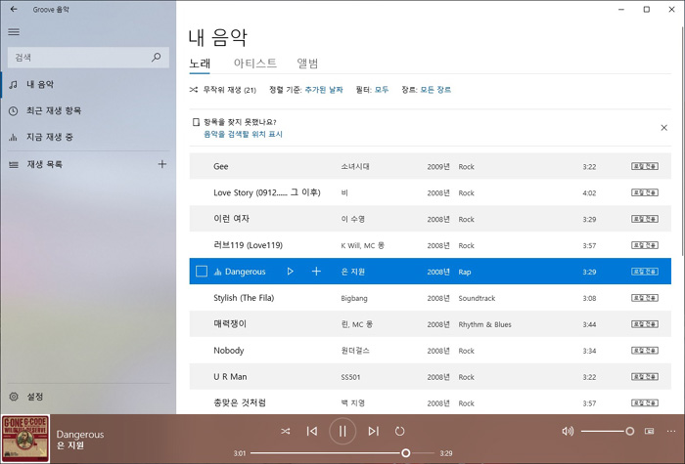Add Dangerous to a playlist with plus
This screenshot has height=464, width=685.
[316, 272]
